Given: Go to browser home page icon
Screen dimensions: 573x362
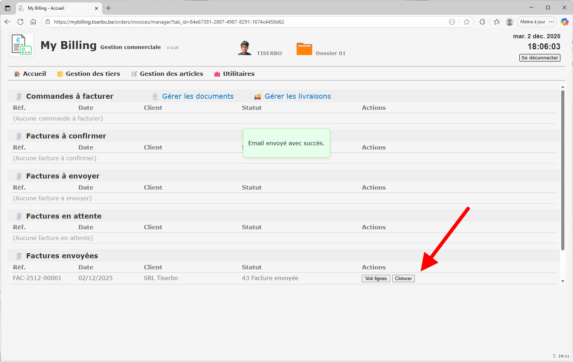Looking at the screenshot, I should [x=33, y=22].
